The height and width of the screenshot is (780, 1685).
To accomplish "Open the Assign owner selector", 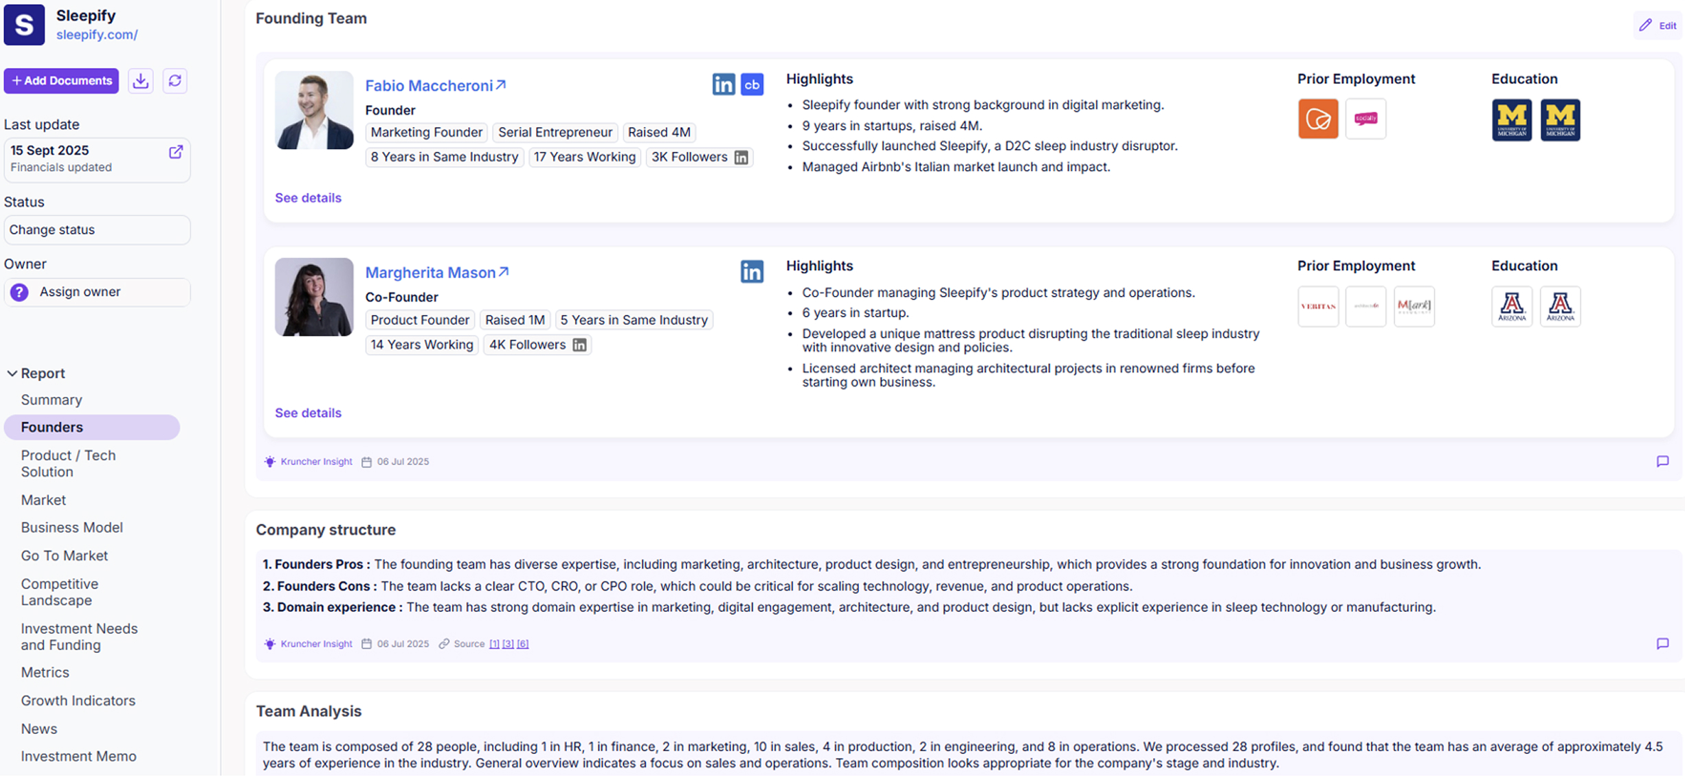I will click(97, 292).
